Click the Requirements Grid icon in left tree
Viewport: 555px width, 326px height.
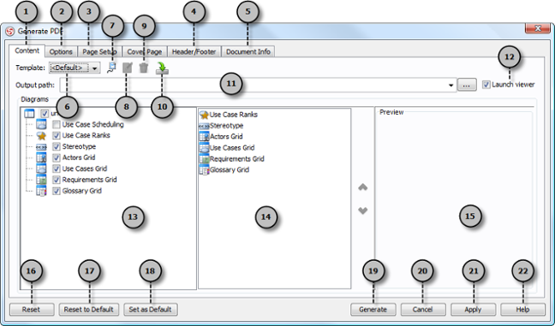[x=41, y=180]
